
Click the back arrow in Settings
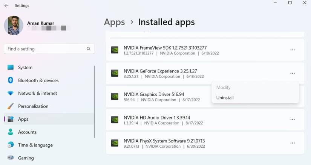pos(6,6)
